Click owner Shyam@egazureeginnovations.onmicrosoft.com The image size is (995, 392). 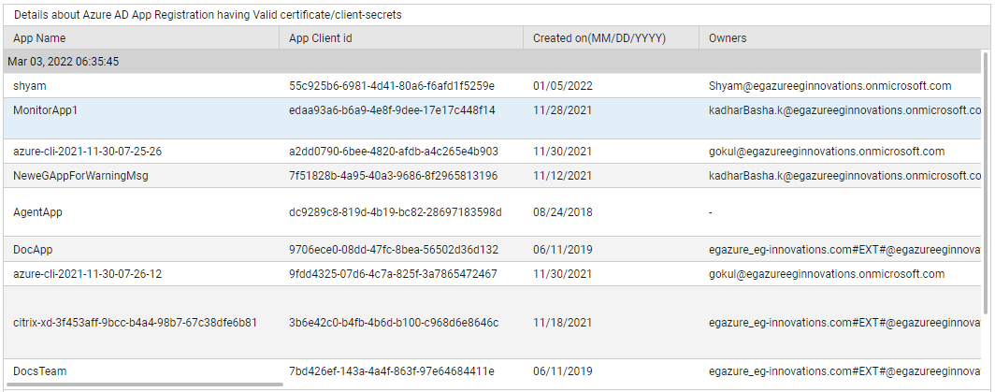(x=830, y=86)
